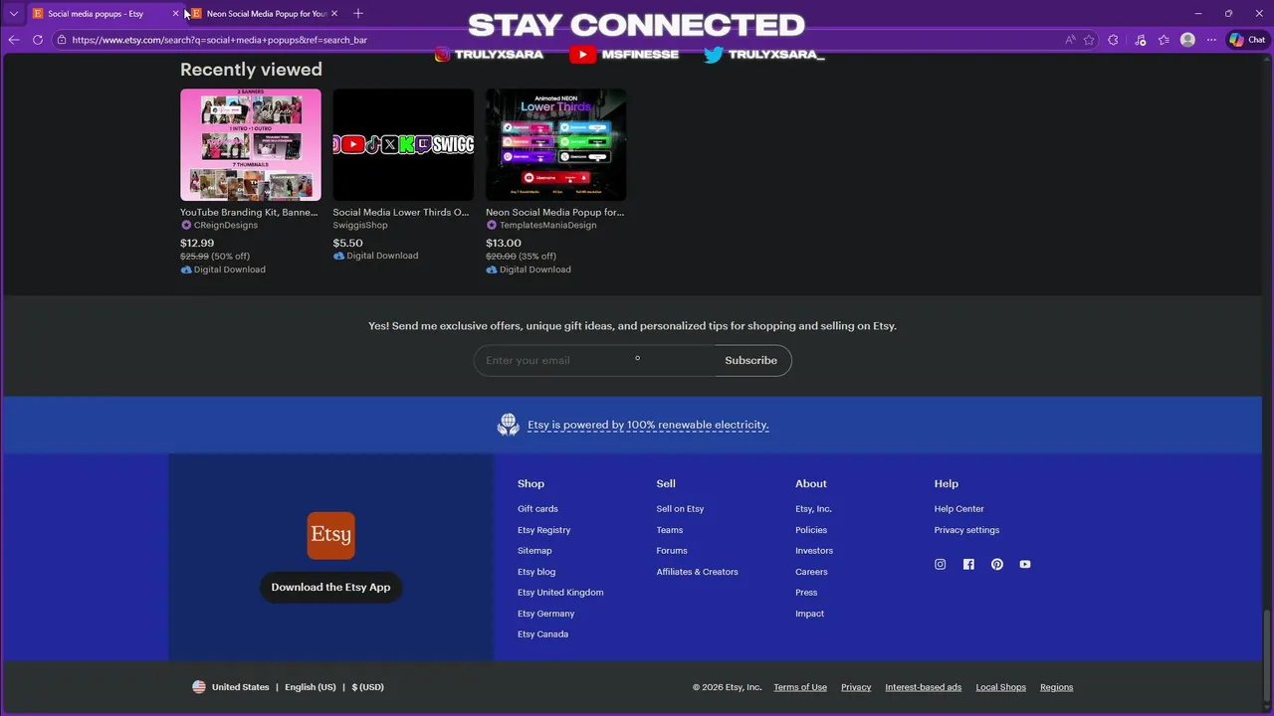Click the SwiggisShop shop name
Image resolution: width=1274 pixels, height=716 pixels.
360,226
